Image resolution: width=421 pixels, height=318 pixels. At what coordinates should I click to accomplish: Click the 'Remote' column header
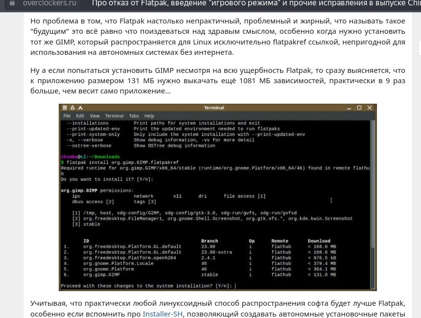(280, 241)
